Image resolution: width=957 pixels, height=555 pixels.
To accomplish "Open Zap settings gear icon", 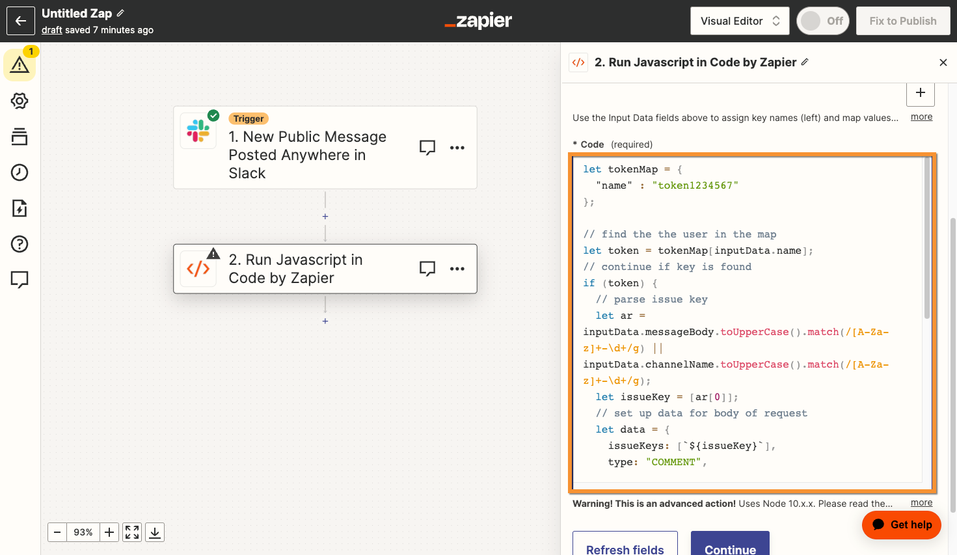I will pyautogui.click(x=20, y=101).
